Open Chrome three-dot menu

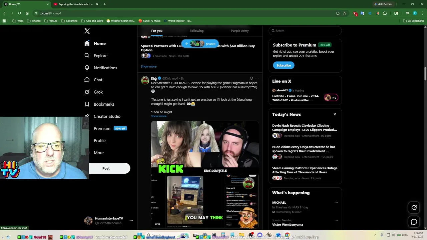click(x=422, y=13)
